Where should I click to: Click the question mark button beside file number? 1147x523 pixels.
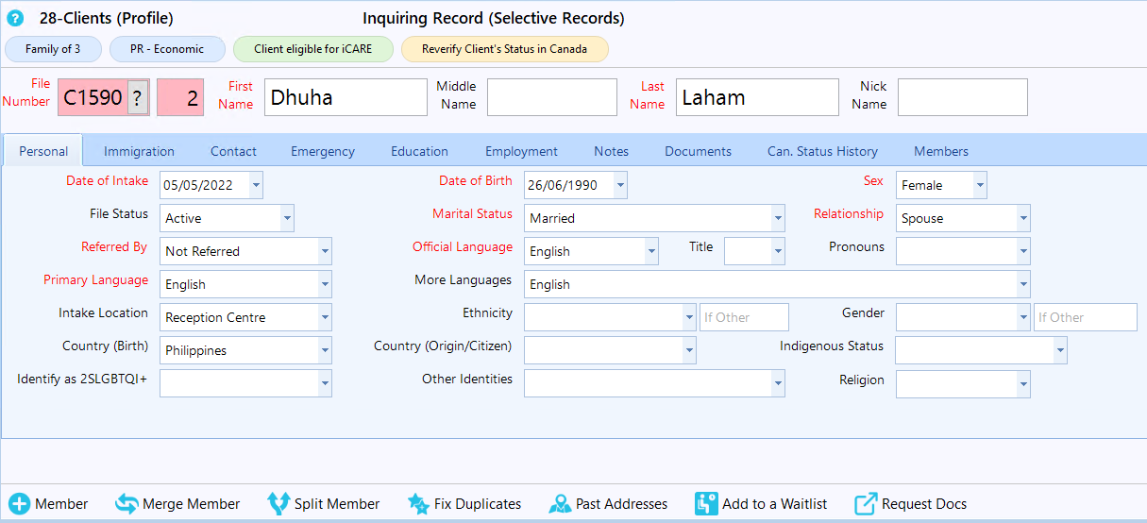138,97
